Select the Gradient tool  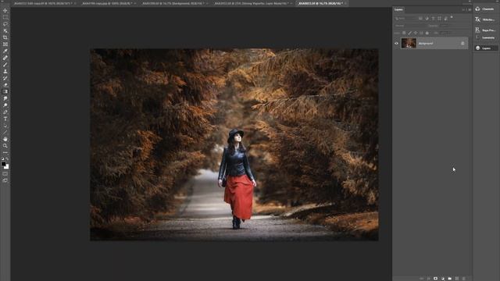pos(5,92)
